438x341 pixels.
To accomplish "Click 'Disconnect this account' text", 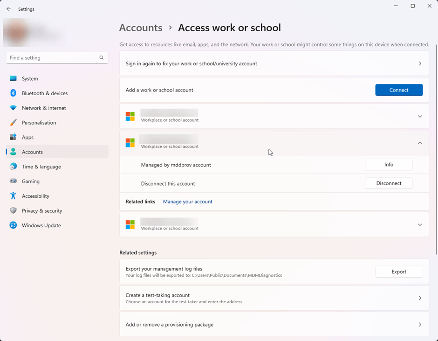I will point(168,183).
